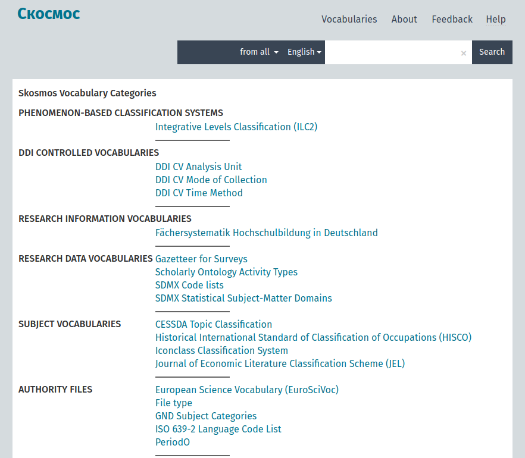The image size is (525, 458).
Task: Click 'AUTHORITY FILES' category label
Action: pos(55,390)
